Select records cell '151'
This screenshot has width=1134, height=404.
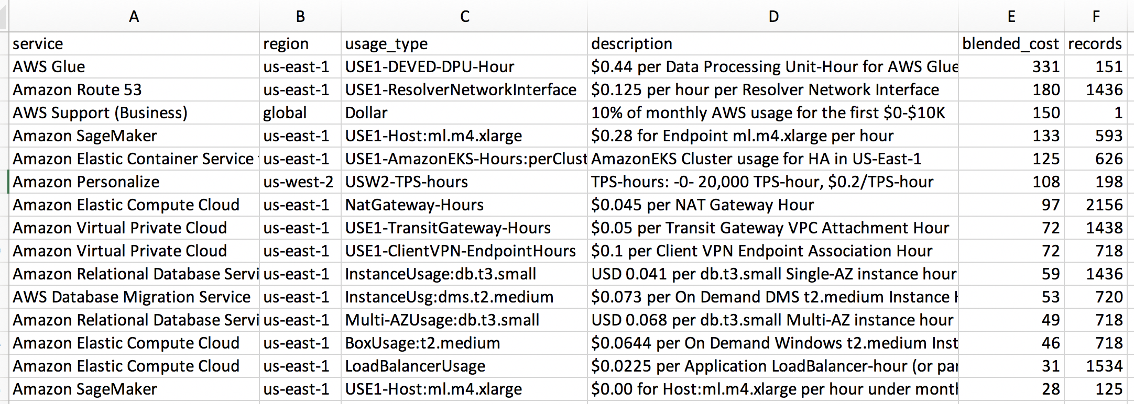1096,67
